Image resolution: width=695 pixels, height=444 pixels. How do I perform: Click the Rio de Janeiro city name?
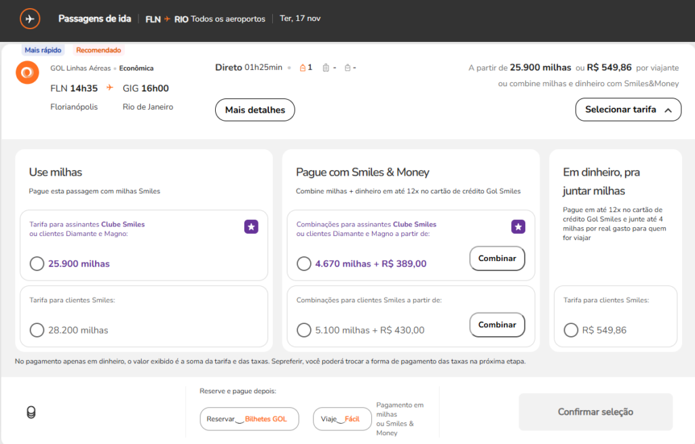click(x=148, y=106)
